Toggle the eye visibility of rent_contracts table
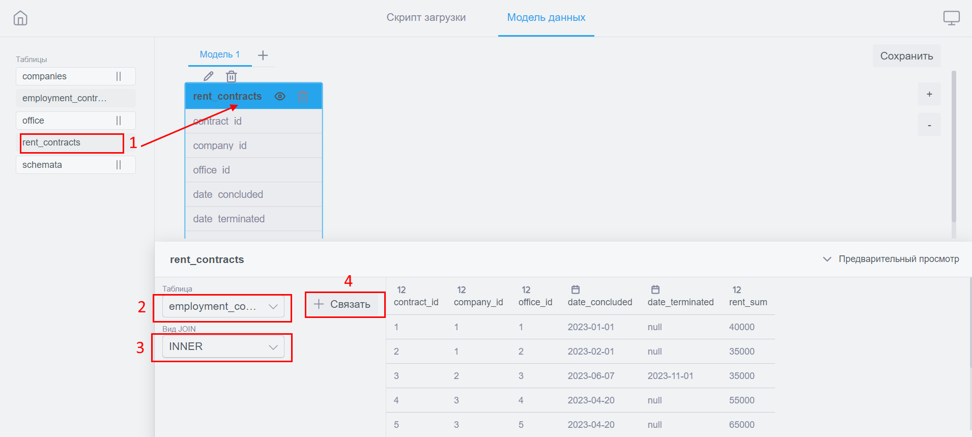The width and height of the screenshot is (972, 437). pyautogui.click(x=280, y=96)
